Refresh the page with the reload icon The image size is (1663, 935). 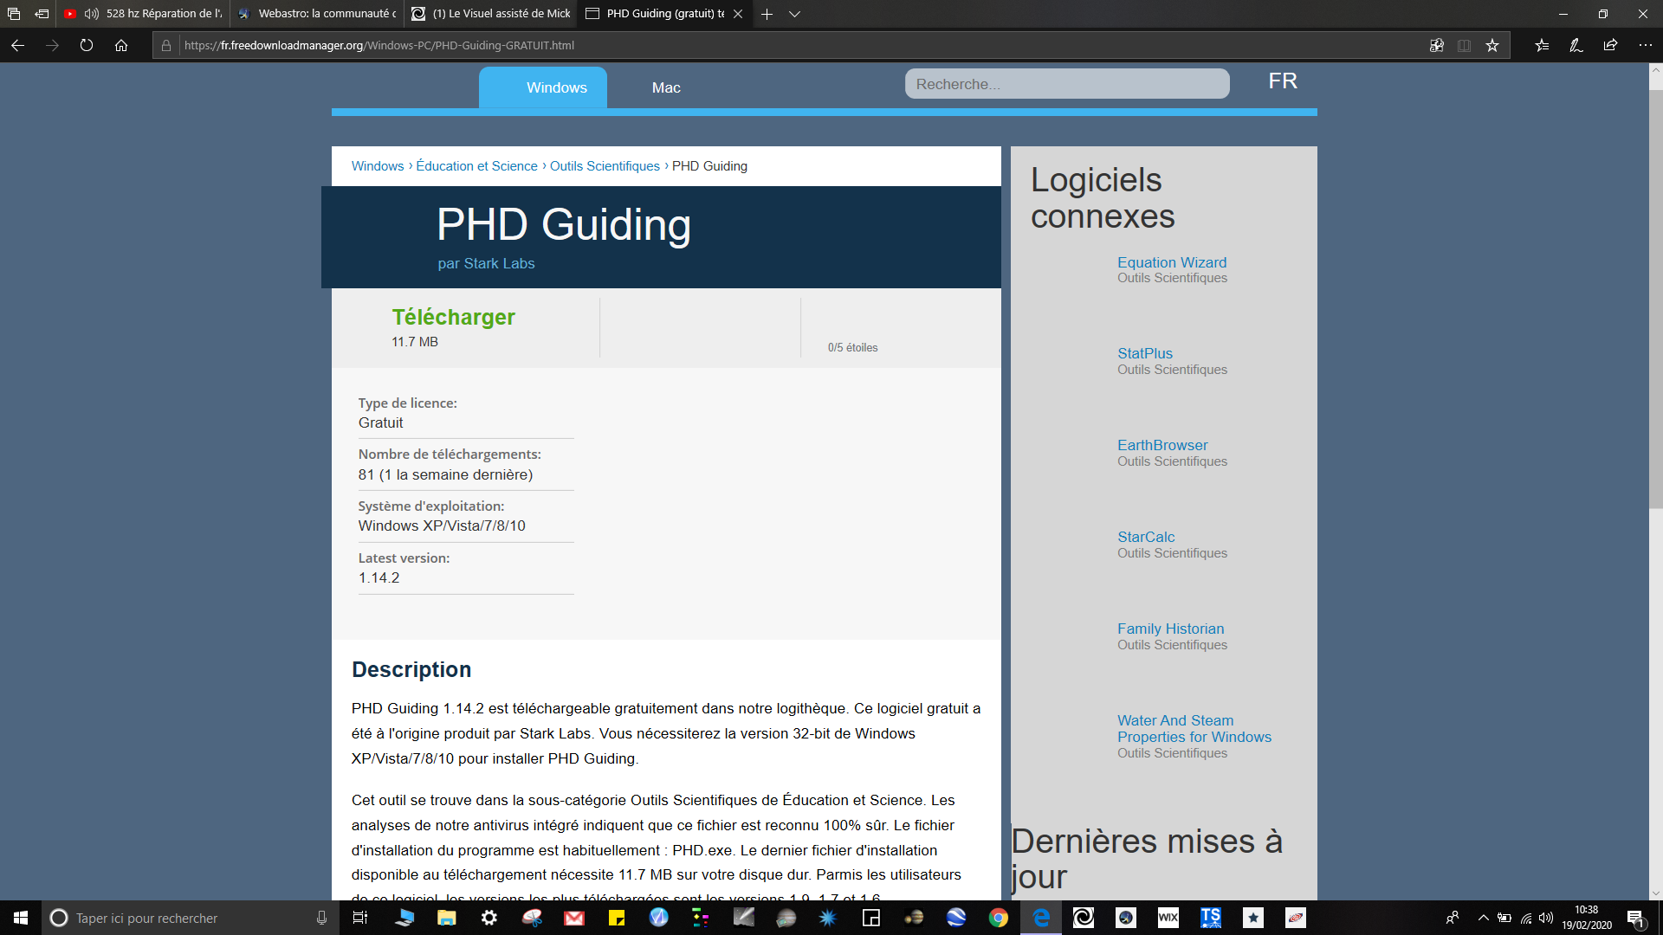tap(87, 46)
